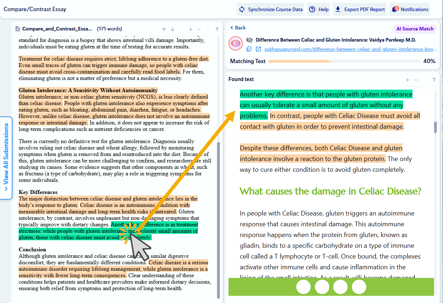Click the '40%' matching percentage value

tap(429, 61)
